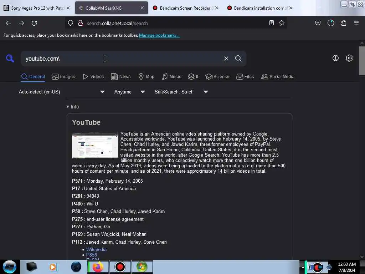Click the taskbar clock showing 12:03 AM
365x274 pixels.
coord(347,267)
